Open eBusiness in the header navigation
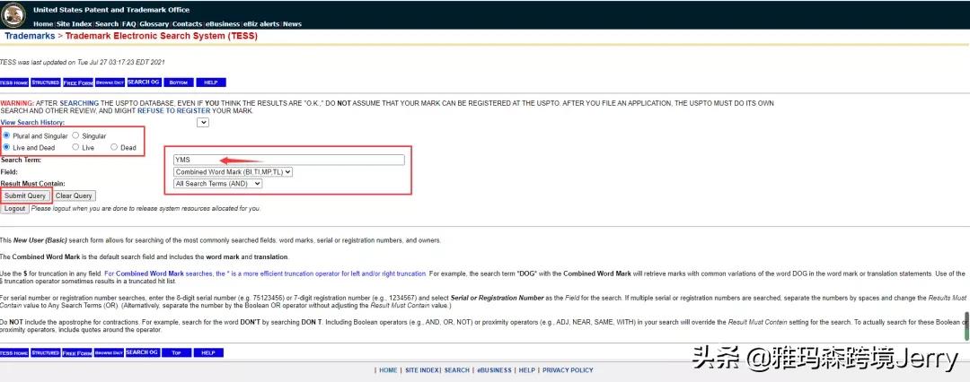Screen dimensions: 970x382 [x=222, y=24]
